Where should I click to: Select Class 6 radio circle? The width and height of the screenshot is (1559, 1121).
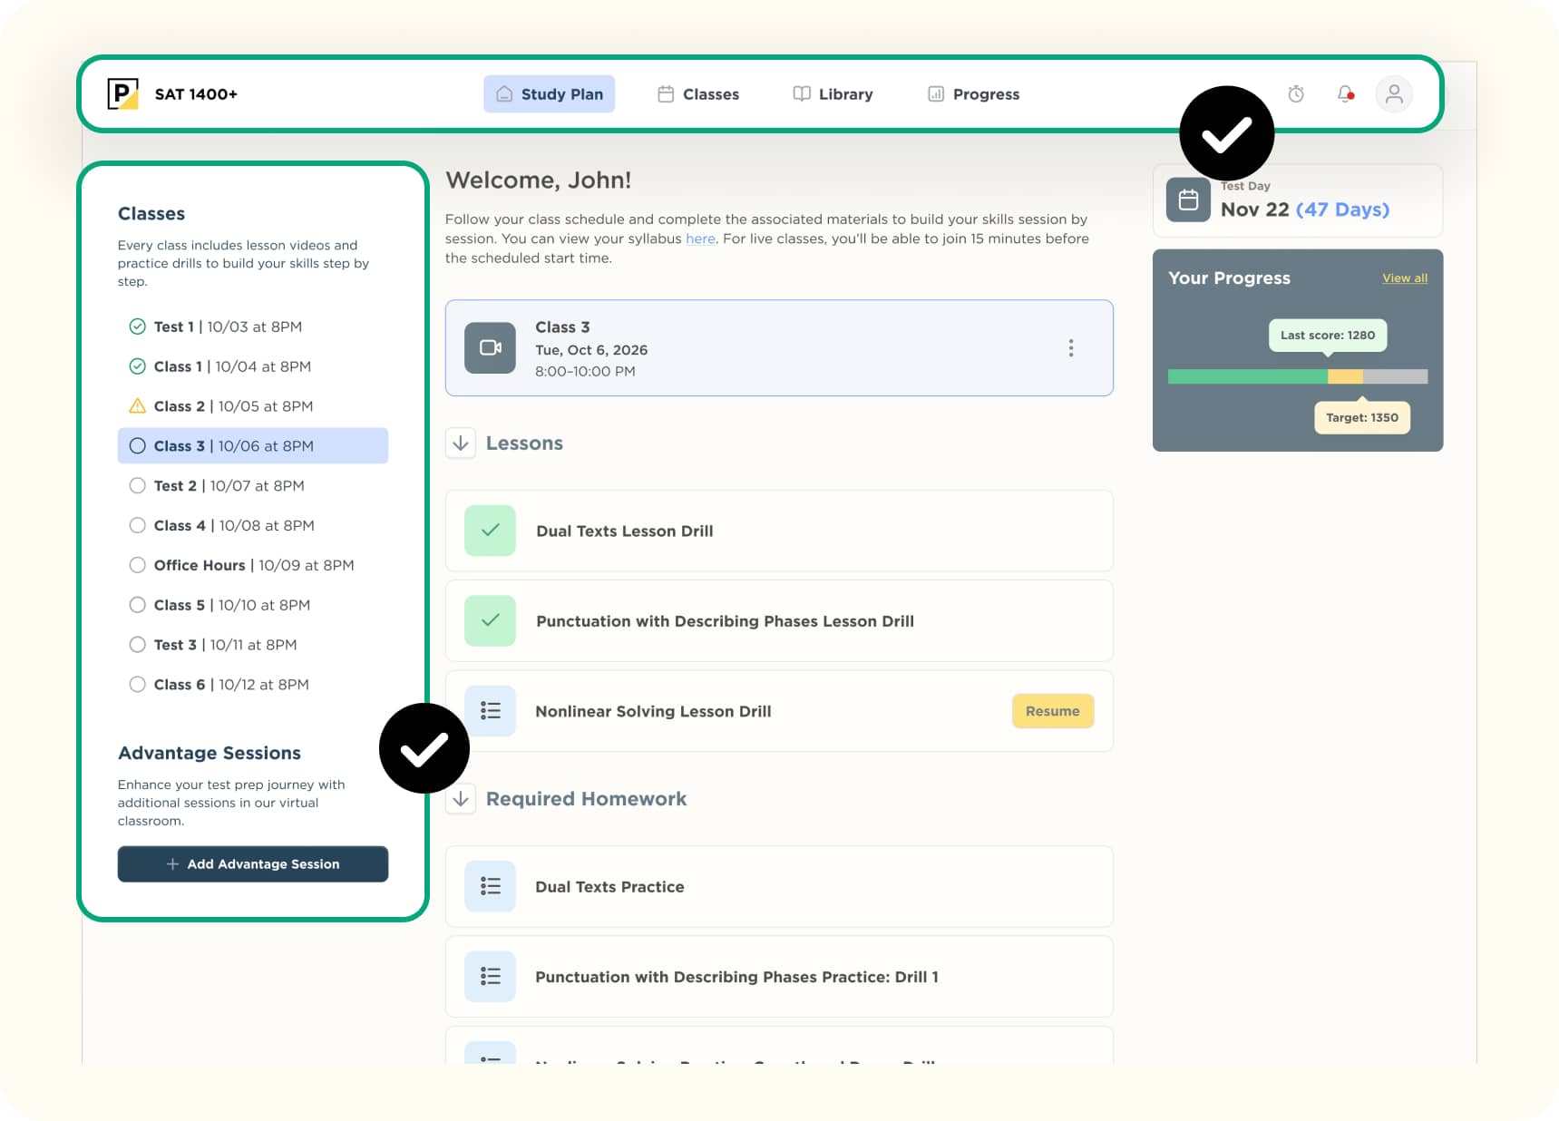click(137, 685)
